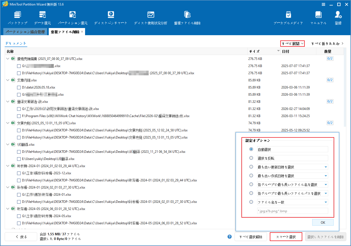Open ディスク使用状況分析 analyzer
This screenshot has width=351, height=246.
[151, 18]
